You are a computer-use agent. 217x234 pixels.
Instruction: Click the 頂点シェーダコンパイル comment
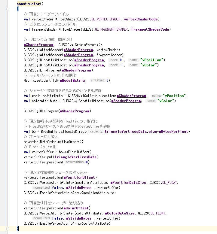[x=46, y=14]
